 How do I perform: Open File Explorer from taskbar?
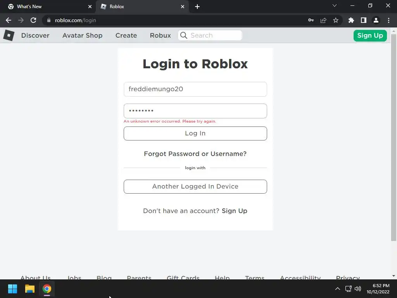point(29,289)
